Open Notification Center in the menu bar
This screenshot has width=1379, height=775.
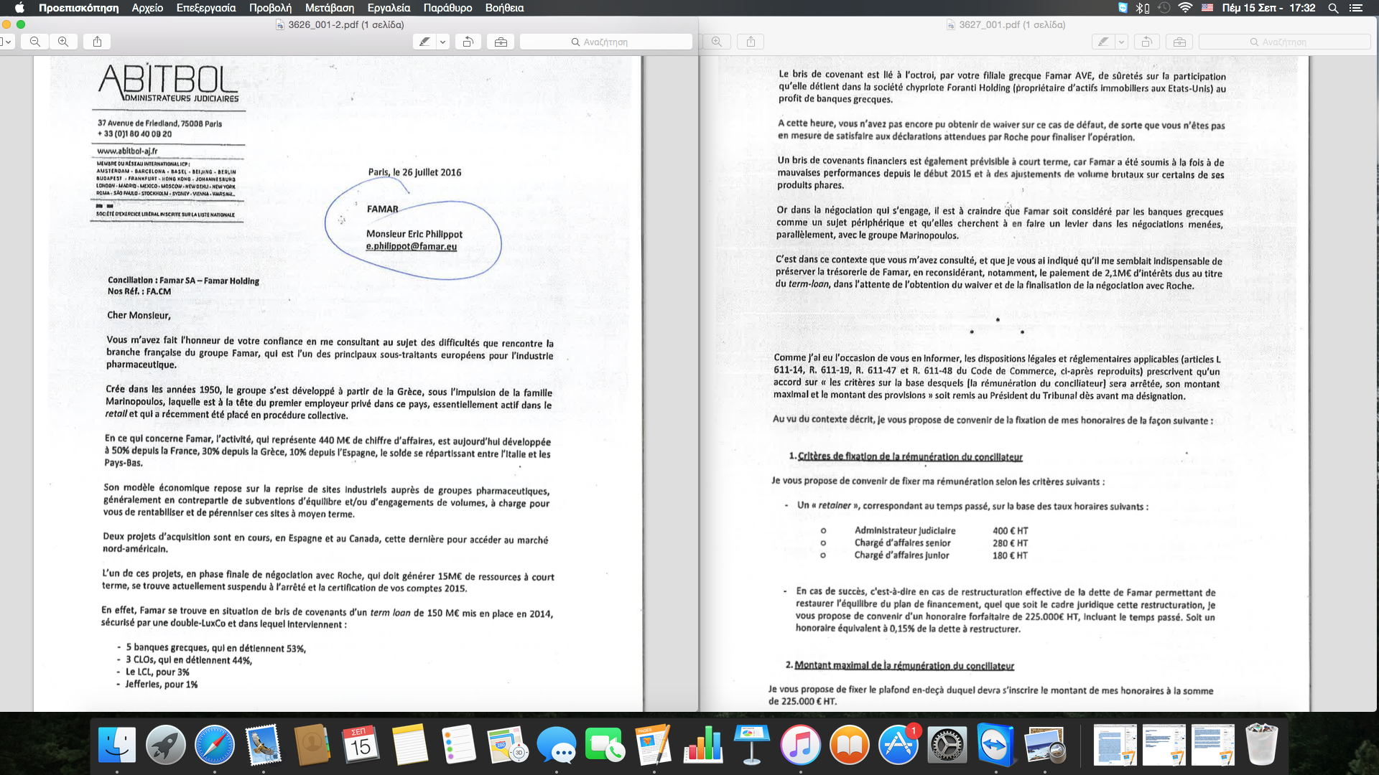tap(1356, 8)
